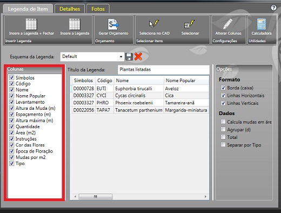281x213 pixels.
Task: Enable the Total option checkbox
Action: [223, 137]
